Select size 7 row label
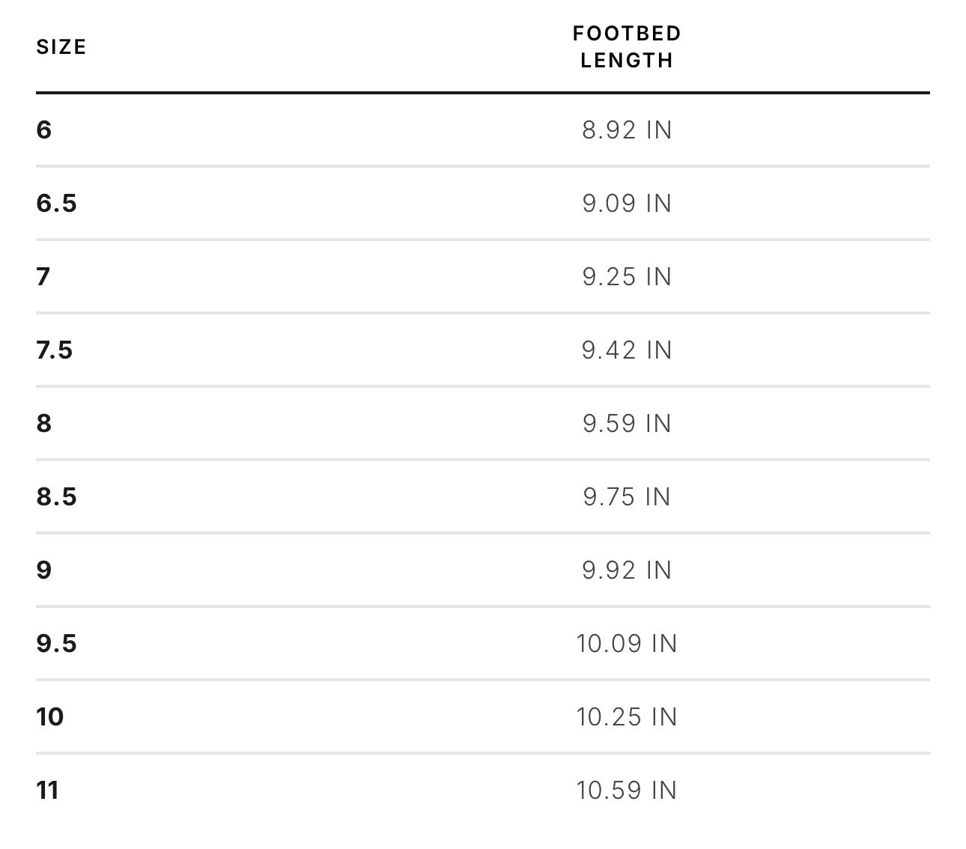 click(43, 277)
